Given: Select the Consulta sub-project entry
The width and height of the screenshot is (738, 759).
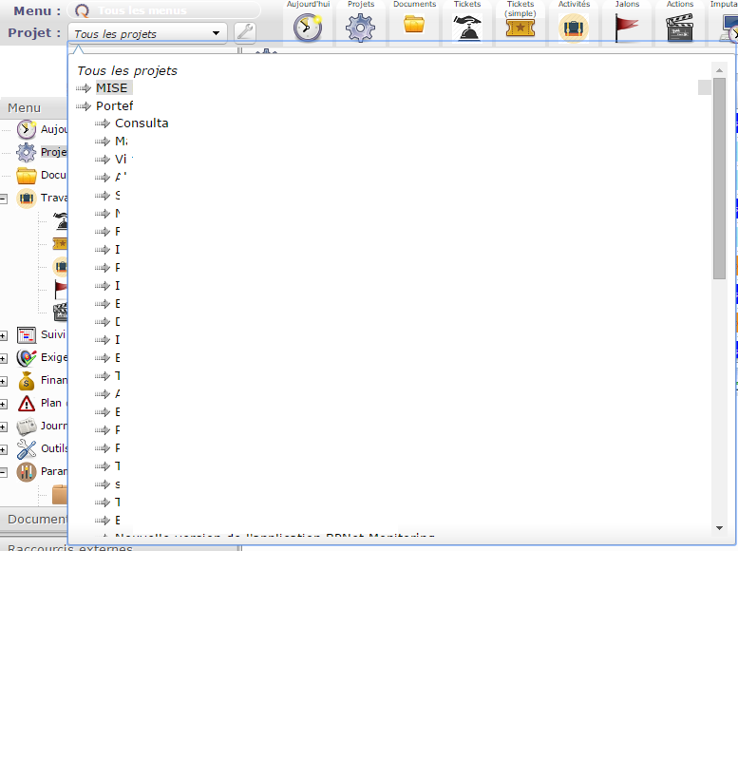Looking at the screenshot, I should pos(142,123).
